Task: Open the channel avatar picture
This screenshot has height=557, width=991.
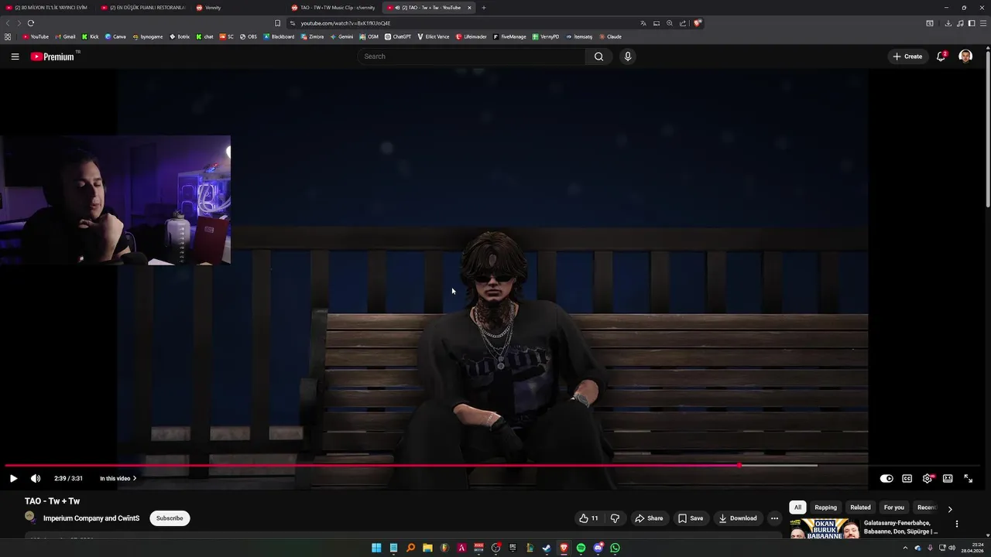Action: click(30, 517)
